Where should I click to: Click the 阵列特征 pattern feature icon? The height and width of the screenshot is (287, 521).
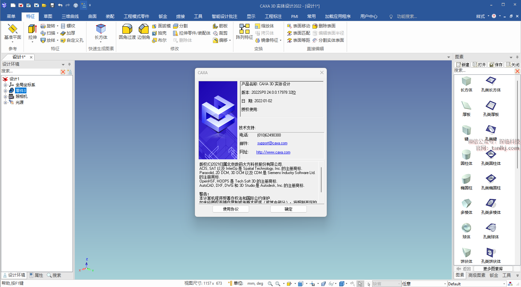click(244, 29)
